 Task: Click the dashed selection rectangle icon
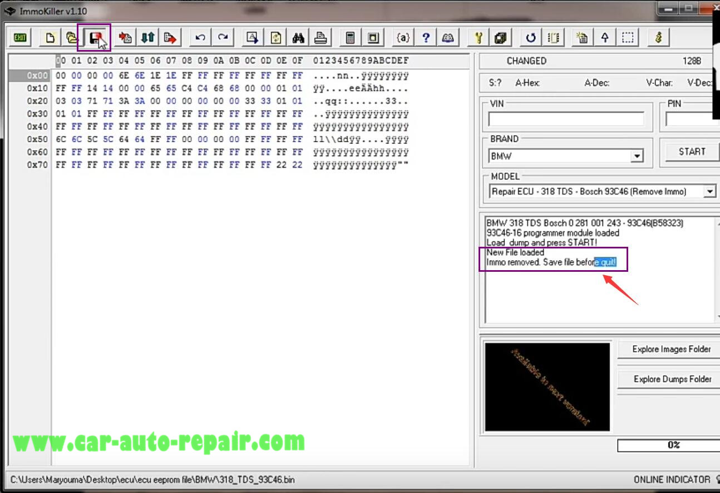(x=628, y=38)
